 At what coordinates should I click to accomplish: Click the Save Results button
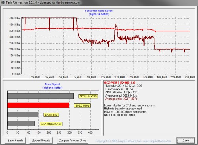15,141
